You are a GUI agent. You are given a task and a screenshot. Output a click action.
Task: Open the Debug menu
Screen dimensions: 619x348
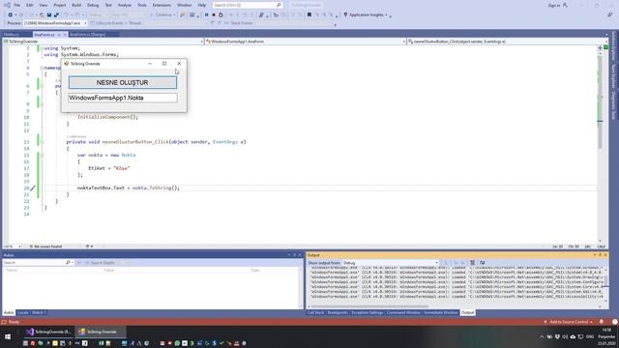click(93, 5)
